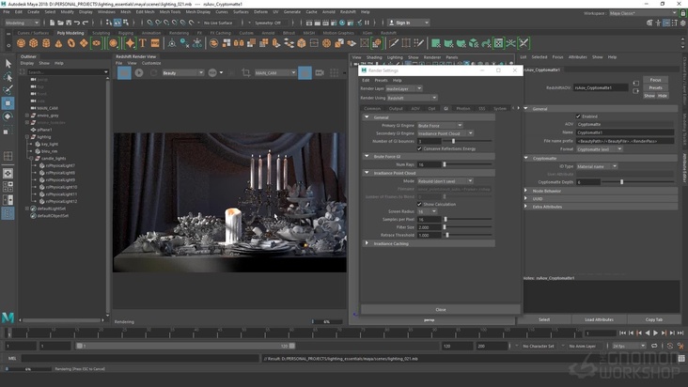Create a polygon sphere from shelf
The width and height of the screenshot is (688, 387).
21,43
